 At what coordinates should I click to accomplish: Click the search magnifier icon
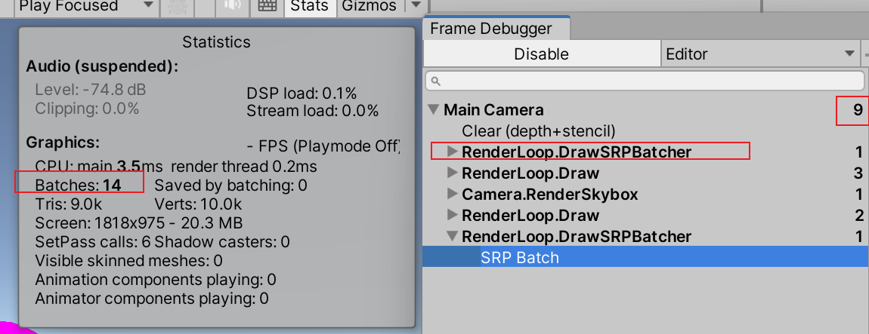pyautogui.click(x=435, y=81)
